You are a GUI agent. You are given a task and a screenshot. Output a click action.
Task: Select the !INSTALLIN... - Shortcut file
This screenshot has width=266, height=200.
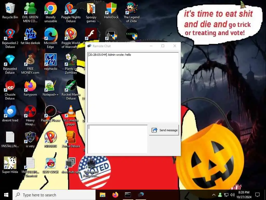click(30, 167)
